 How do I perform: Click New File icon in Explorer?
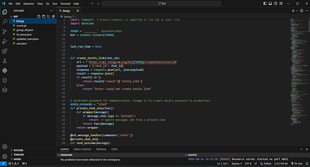39,16
